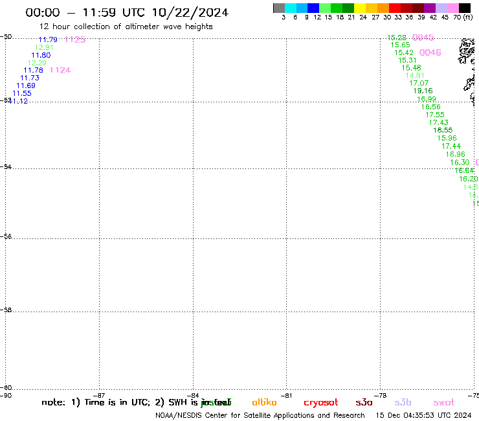
Task: Click the gray swatch in the color scale
Action: tap(279, 8)
